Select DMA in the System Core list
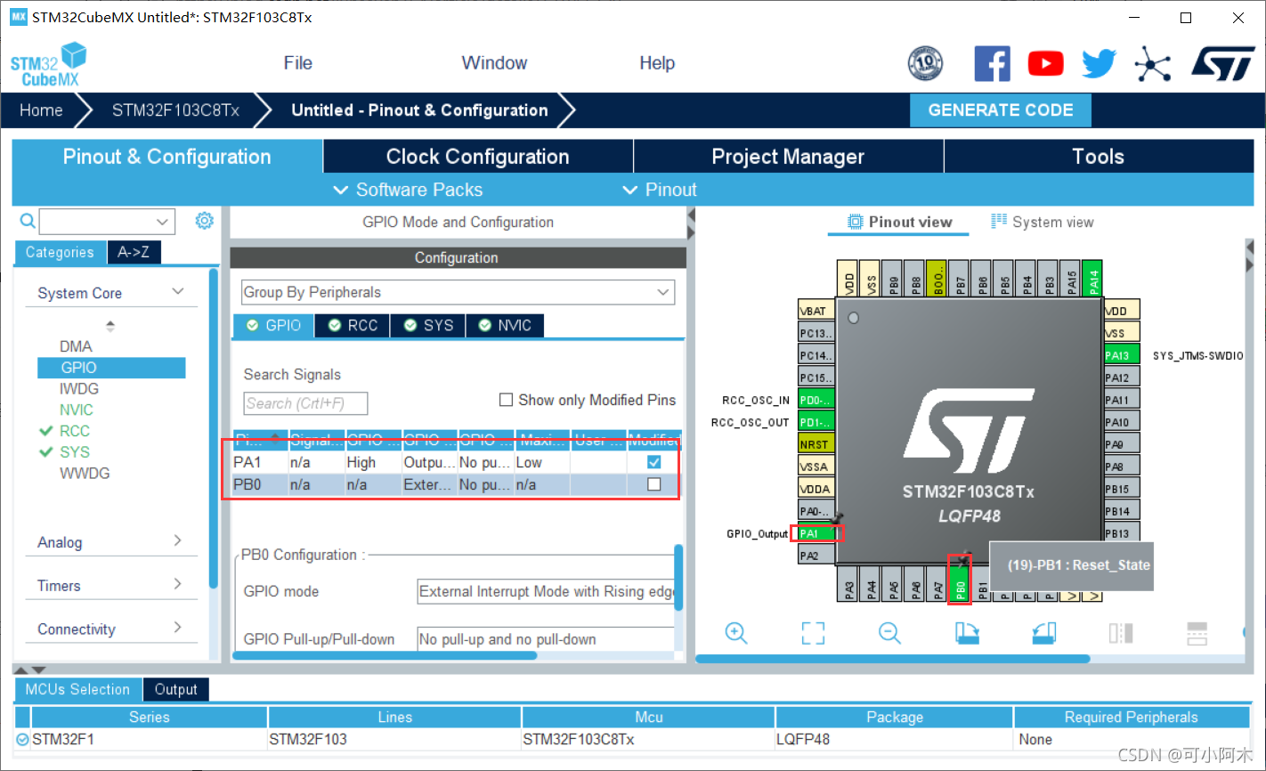Viewport: 1266px width, 771px height. [x=76, y=346]
